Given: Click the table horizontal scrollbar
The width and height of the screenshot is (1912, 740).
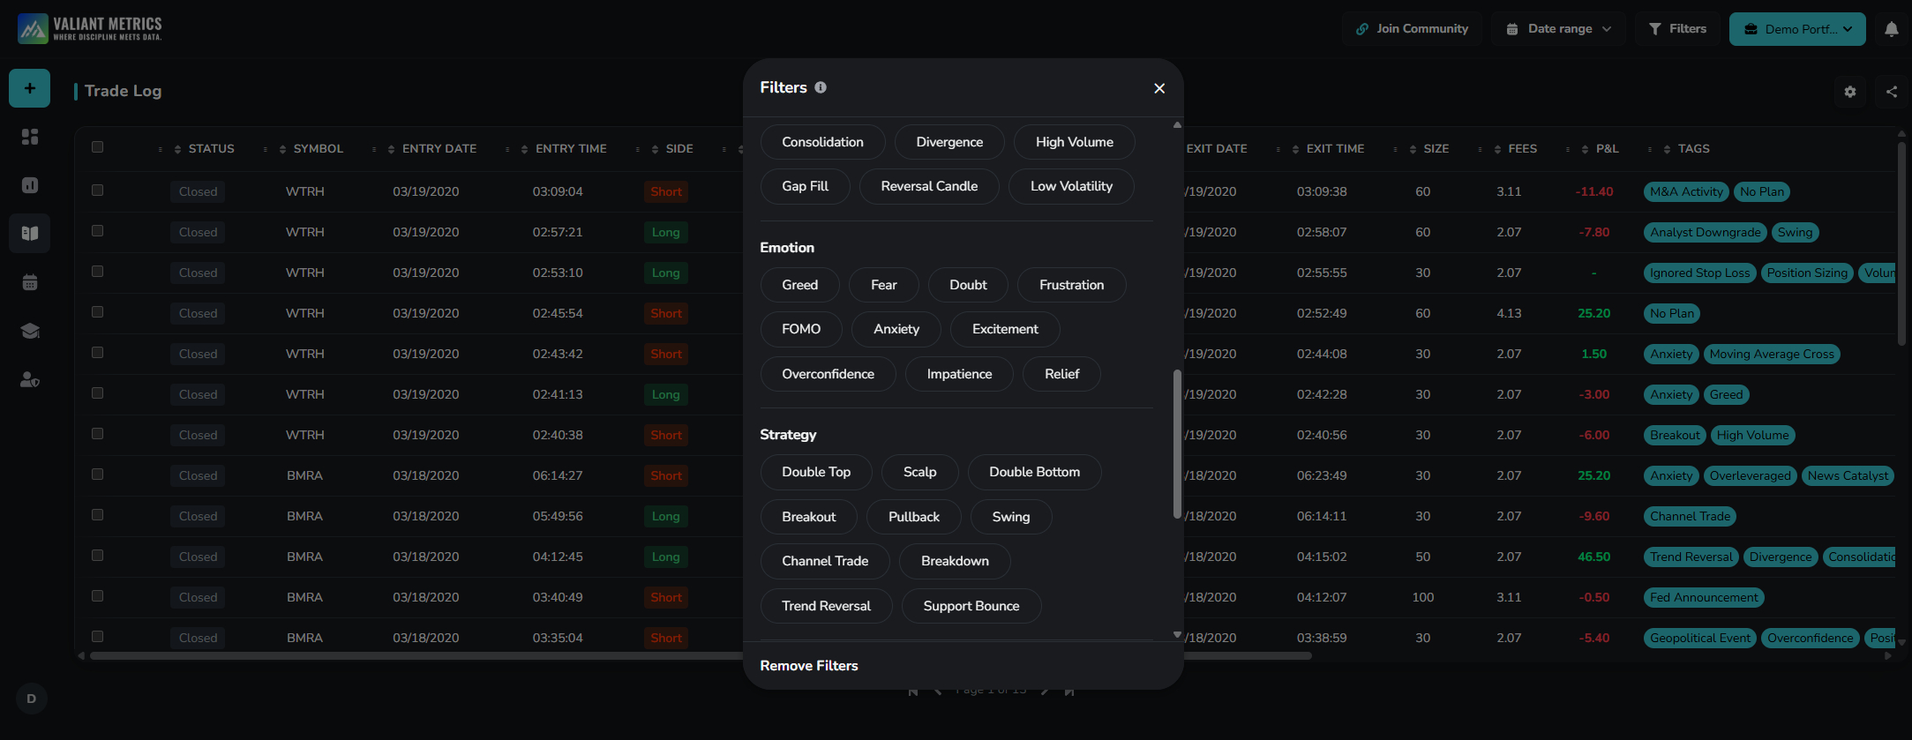Looking at the screenshot, I should click(x=701, y=655).
